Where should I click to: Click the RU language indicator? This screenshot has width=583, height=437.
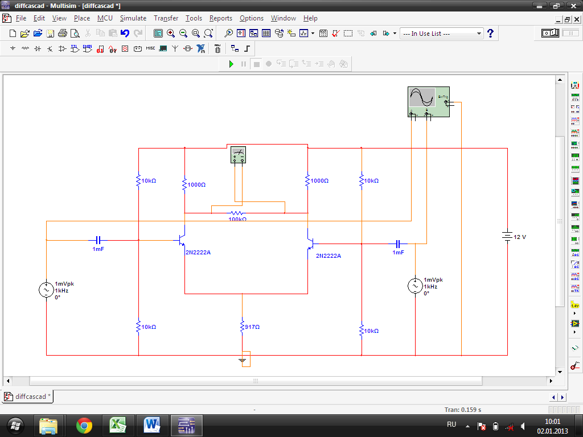click(451, 424)
